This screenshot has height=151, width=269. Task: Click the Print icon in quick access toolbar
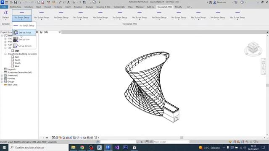point(39,2)
